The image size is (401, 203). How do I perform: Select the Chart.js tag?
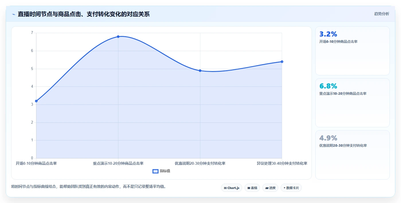pos(232,188)
